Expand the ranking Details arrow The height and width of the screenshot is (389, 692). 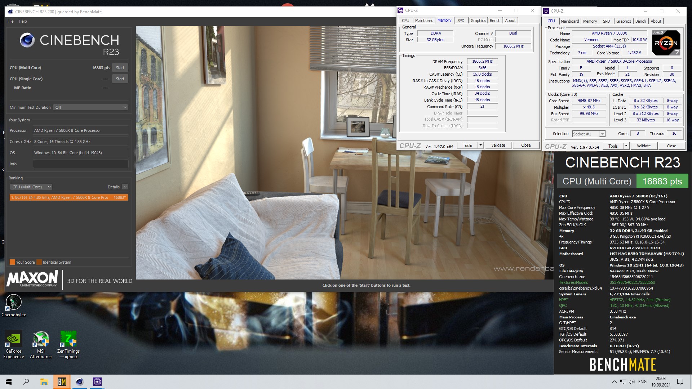125,187
